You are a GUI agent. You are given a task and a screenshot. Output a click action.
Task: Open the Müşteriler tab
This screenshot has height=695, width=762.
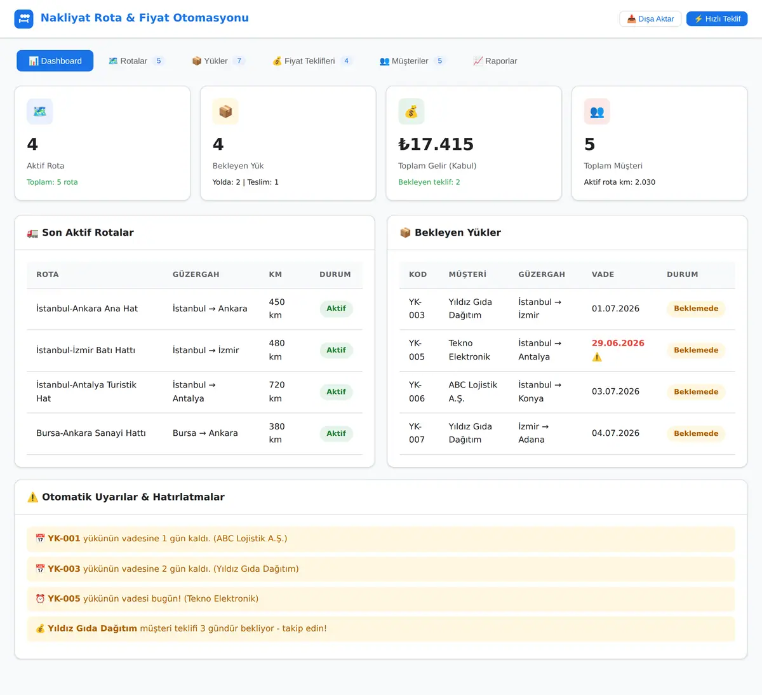click(x=413, y=61)
